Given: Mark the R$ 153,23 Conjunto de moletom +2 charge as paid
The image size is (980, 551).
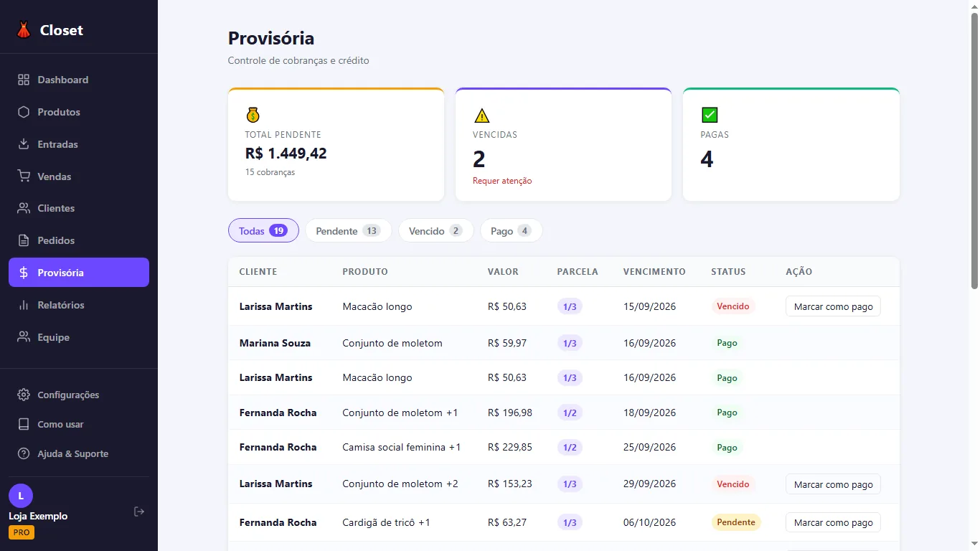Looking at the screenshot, I should [x=833, y=484].
